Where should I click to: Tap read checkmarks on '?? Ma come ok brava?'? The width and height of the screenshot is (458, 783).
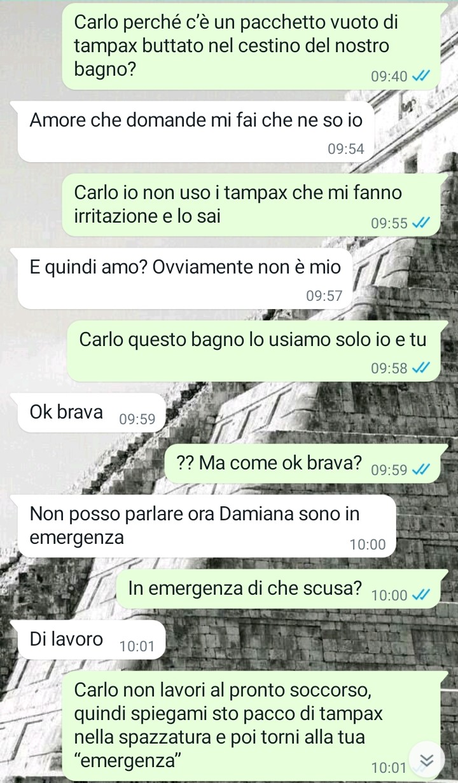pos(421,470)
